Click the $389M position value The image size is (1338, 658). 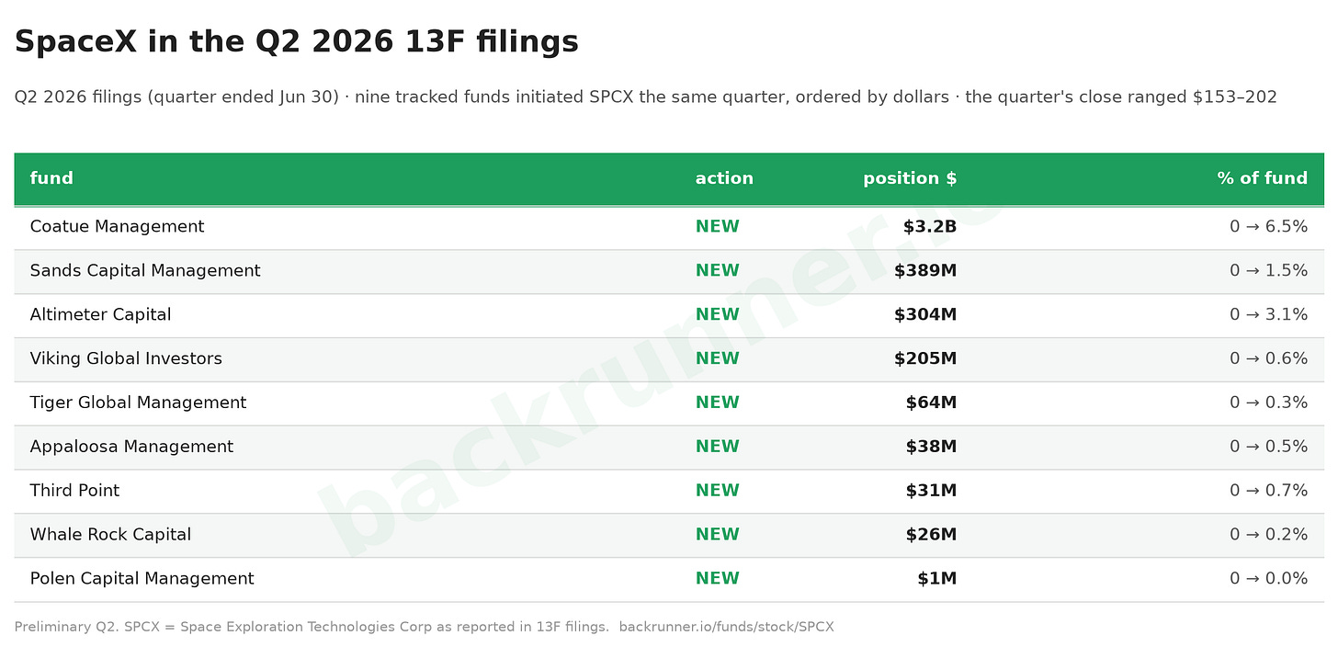coord(925,271)
